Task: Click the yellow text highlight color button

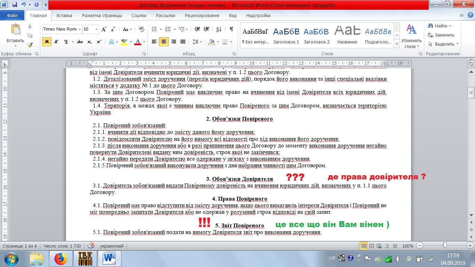Action: click(124, 42)
